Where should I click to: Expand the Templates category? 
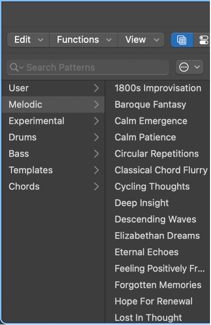click(96, 170)
